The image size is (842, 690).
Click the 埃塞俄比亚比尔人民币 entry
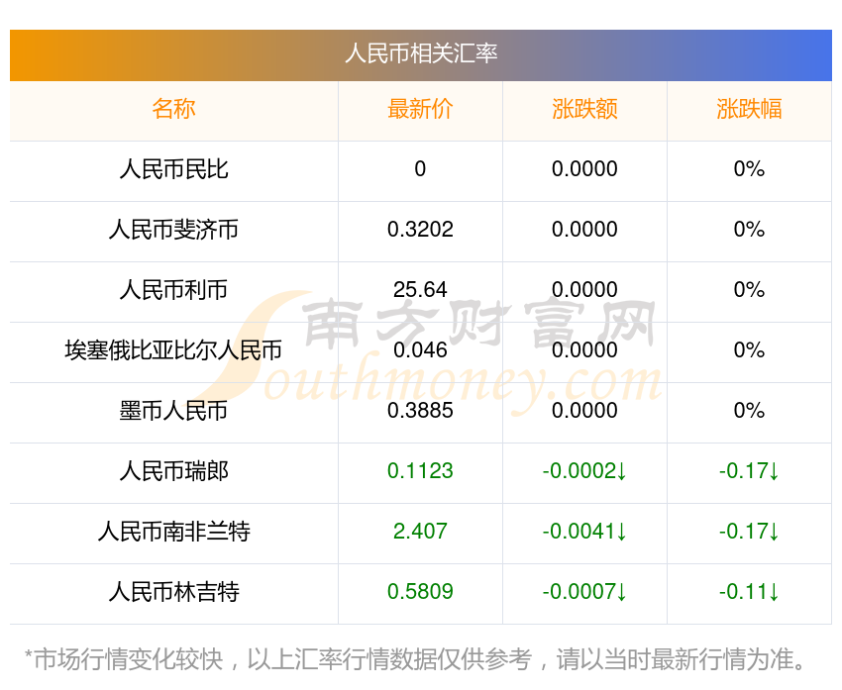[173, 350]
